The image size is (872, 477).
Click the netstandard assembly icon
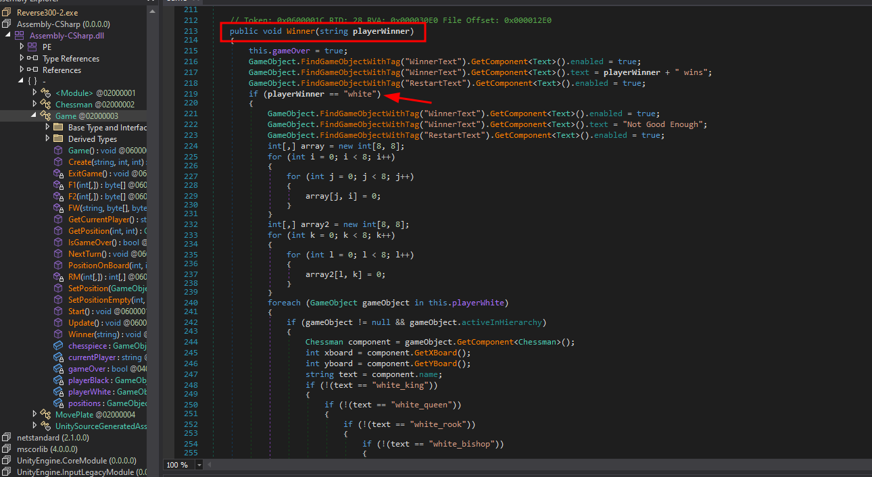[7, 437]
